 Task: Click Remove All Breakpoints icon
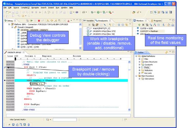point(93,25)
